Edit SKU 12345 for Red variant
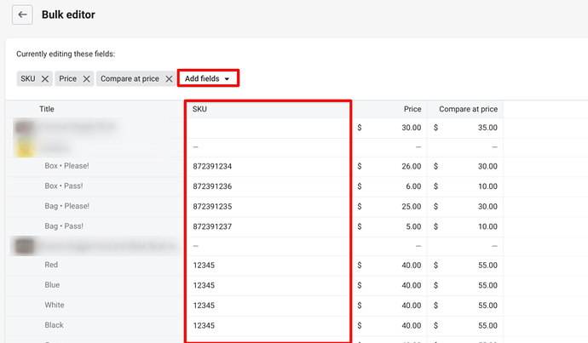The image size is (588, 343). [x=268, y=266]
